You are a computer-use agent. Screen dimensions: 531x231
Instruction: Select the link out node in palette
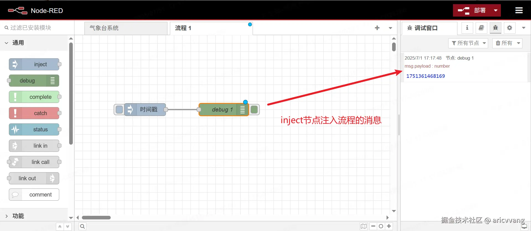[34, 178]
